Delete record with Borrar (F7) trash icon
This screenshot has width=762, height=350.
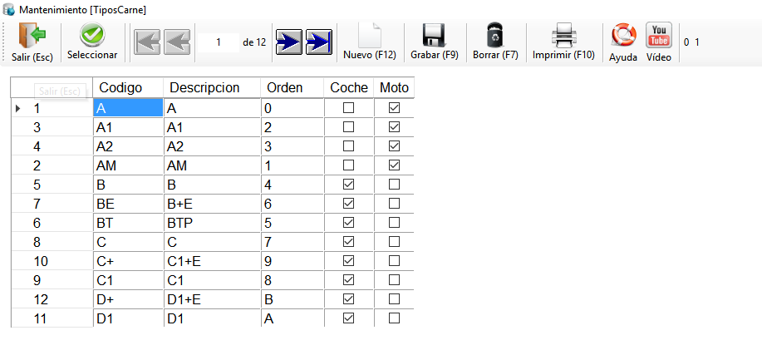(495, 36)
